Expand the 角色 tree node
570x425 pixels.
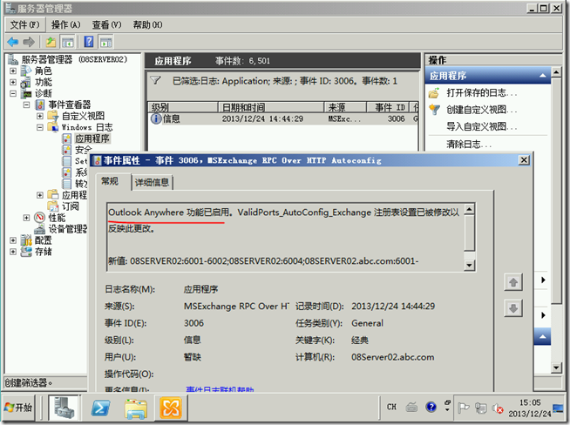(13, 71)
